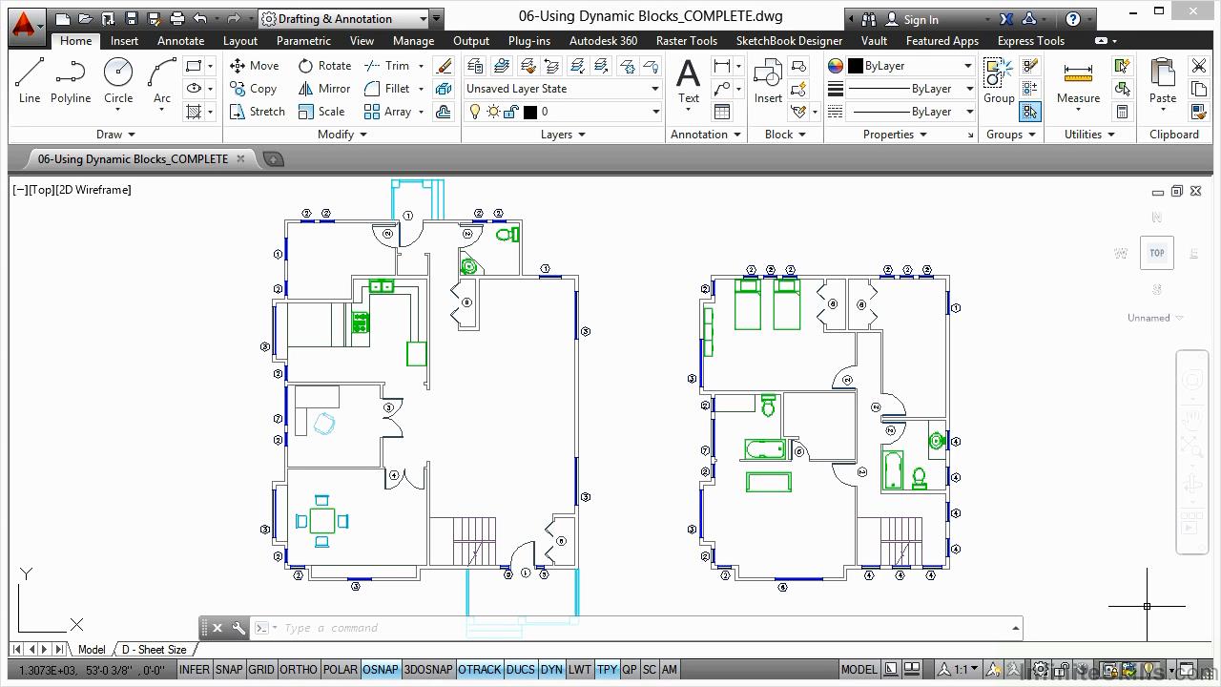Disable OSNAP object snap toggle
The width and height of the screenshot is (1221, 687).
[x=380, y=670]
